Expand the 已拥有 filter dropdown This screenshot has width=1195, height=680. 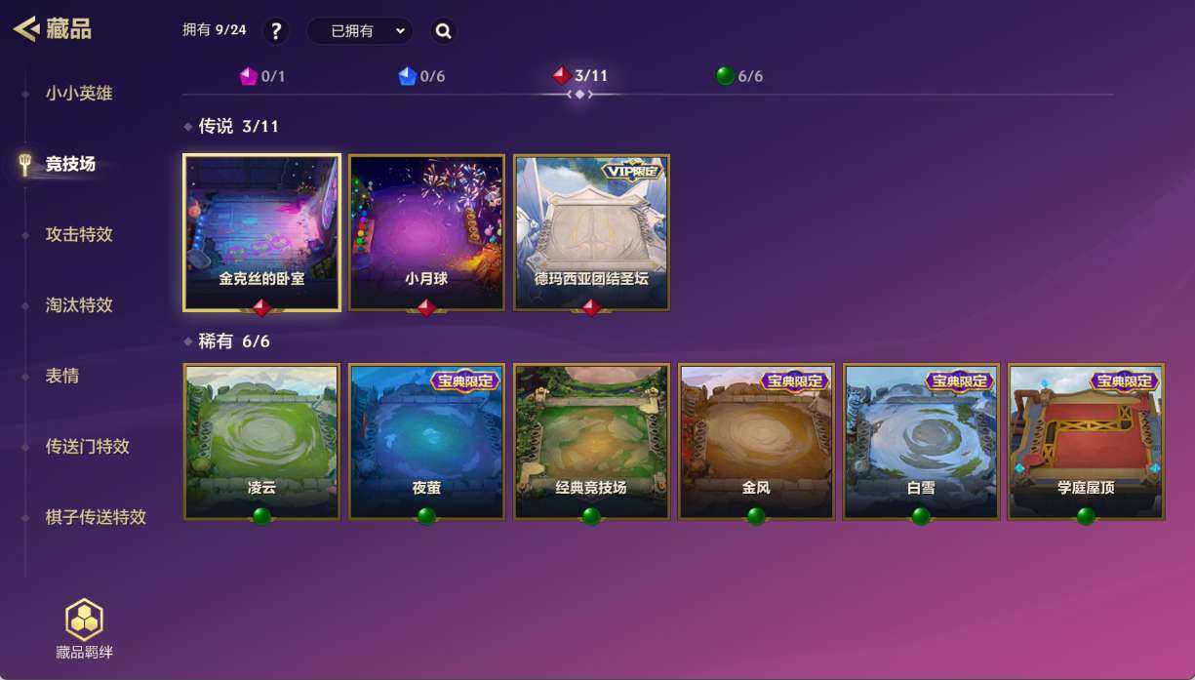tap(360, 31)
